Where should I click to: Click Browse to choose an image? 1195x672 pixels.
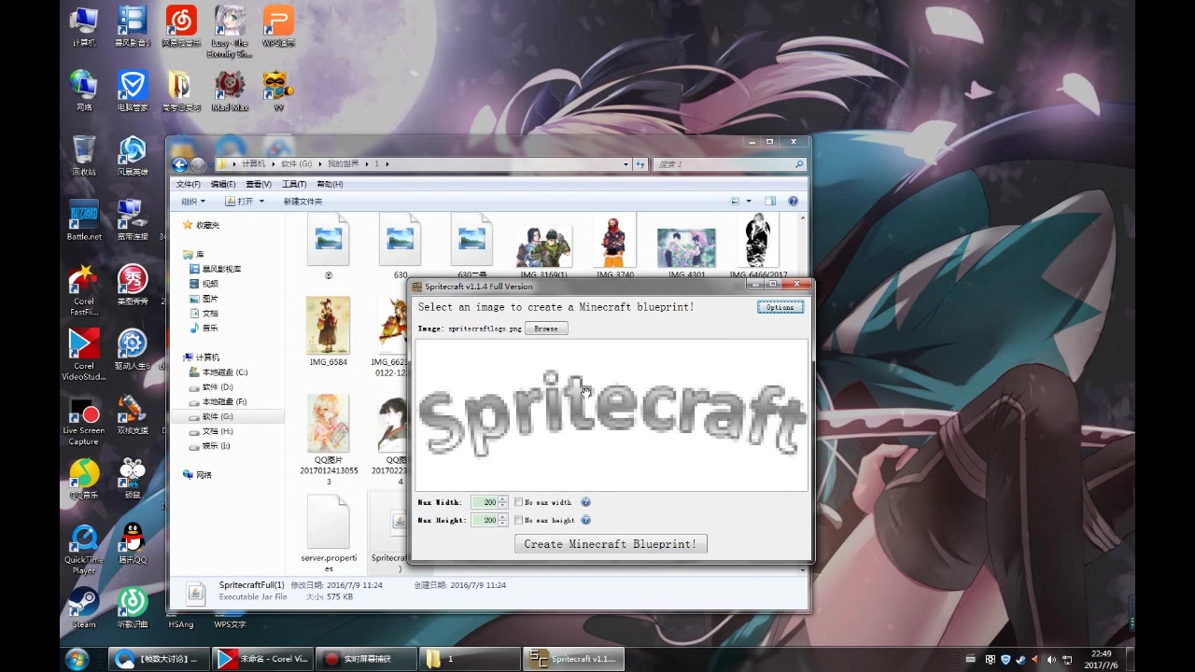click(546, 329)
